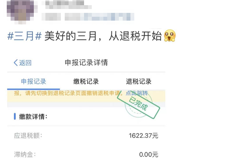Image resolution: width=228 pixels, height=164 pixels.
Task: Tap the surprised emoji in the post
Action: pos(170,36)
